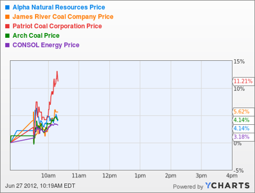Click the 5.62% orange value tag

243,111
